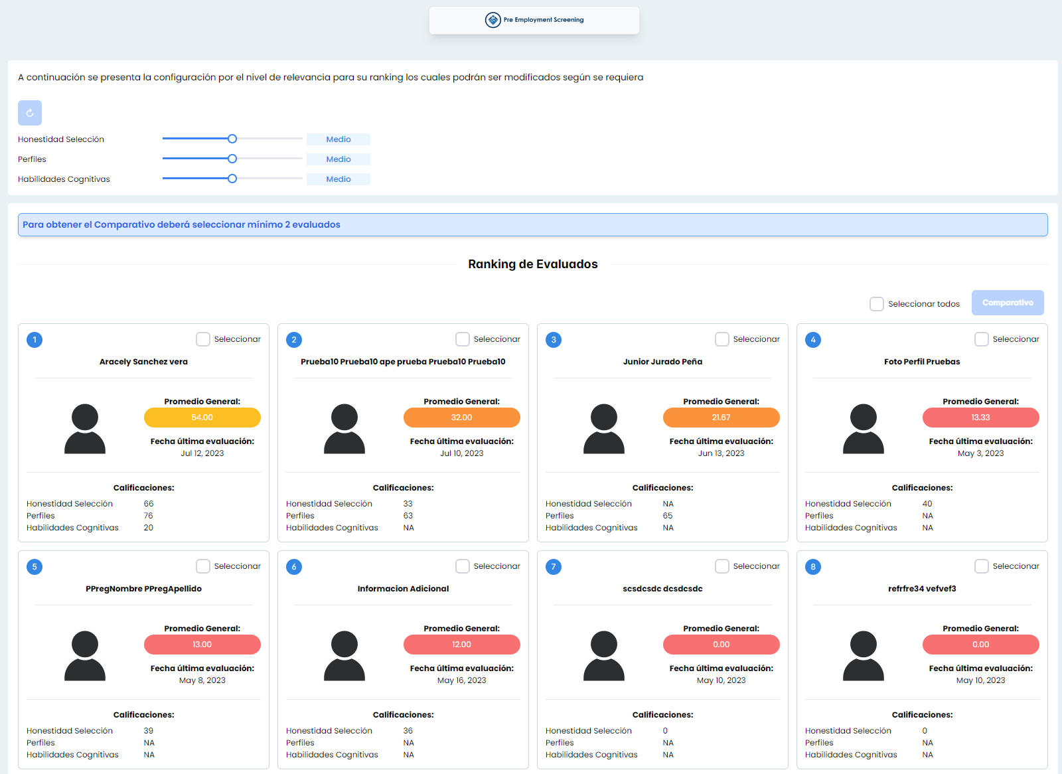Click the 54.00 Promedio General badge
Screen dimensions: 1062x774
pyautogui.click(x=202, y=418)
